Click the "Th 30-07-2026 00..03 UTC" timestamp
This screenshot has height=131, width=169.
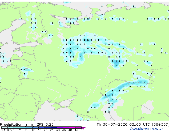124,124
